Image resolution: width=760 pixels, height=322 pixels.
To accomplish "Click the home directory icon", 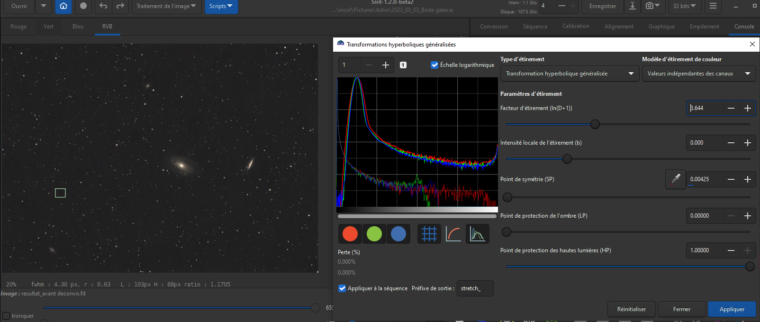I will point(63,6).
